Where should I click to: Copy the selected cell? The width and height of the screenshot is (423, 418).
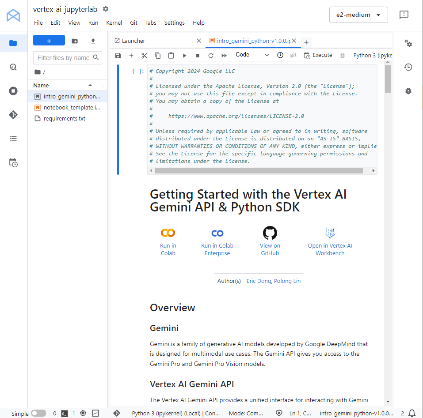point(157,56)
